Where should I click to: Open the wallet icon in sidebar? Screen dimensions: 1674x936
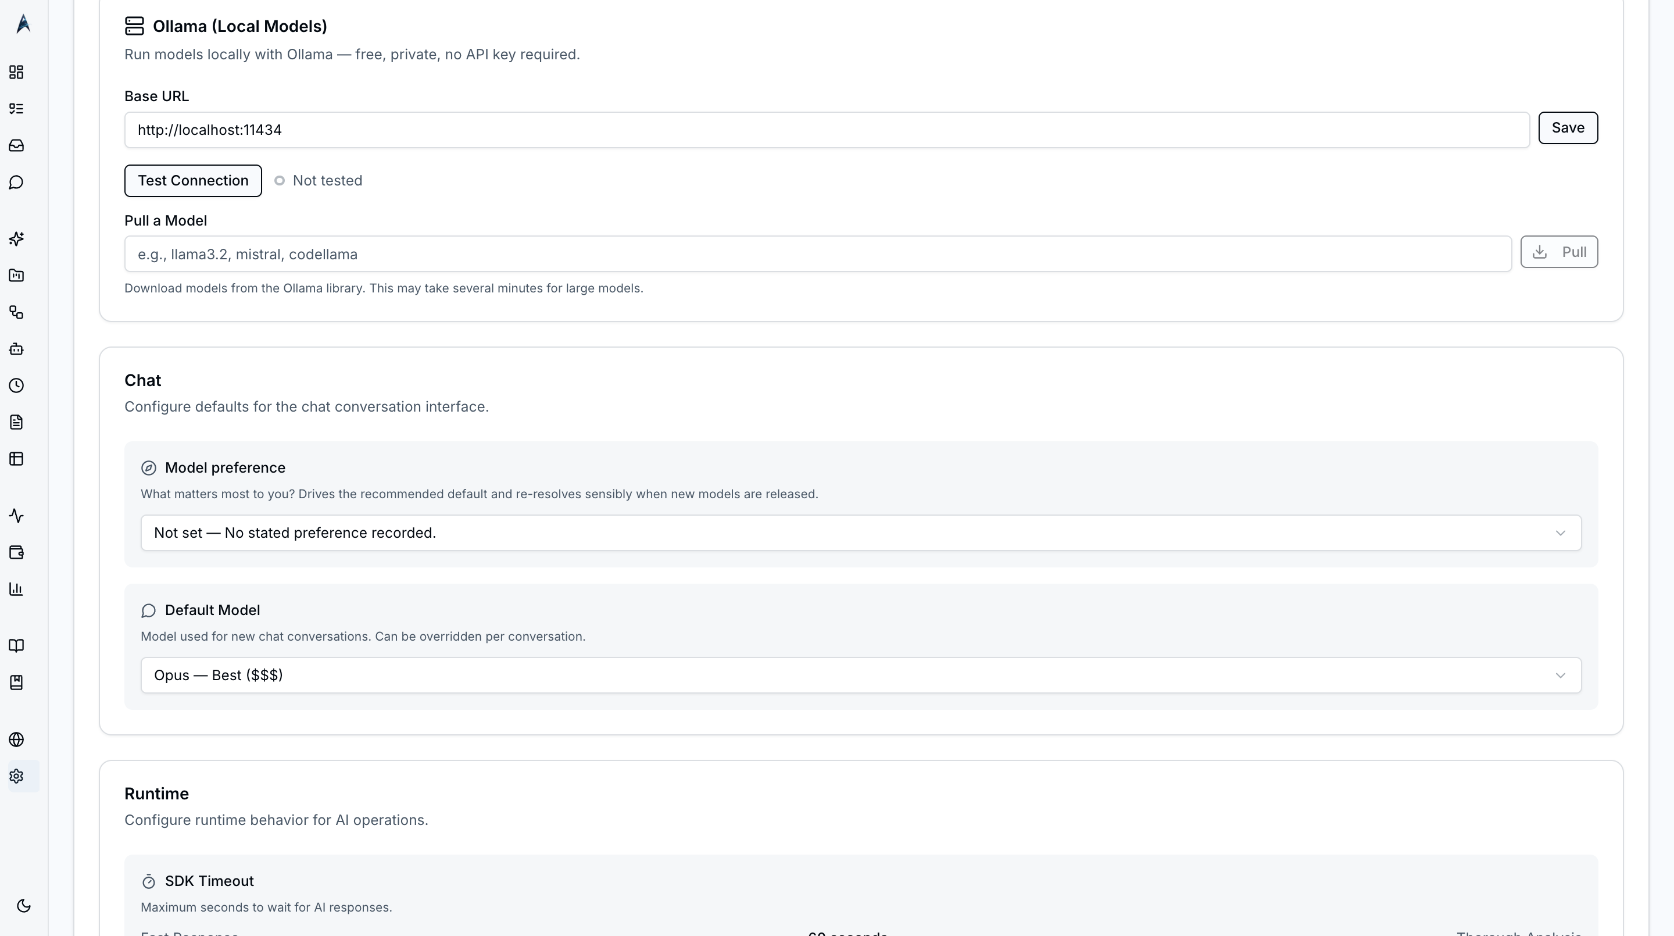[x=16, y=552]
